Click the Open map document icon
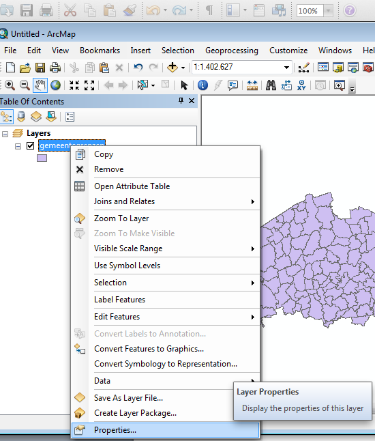375x441 pixels. pos(25,68)
